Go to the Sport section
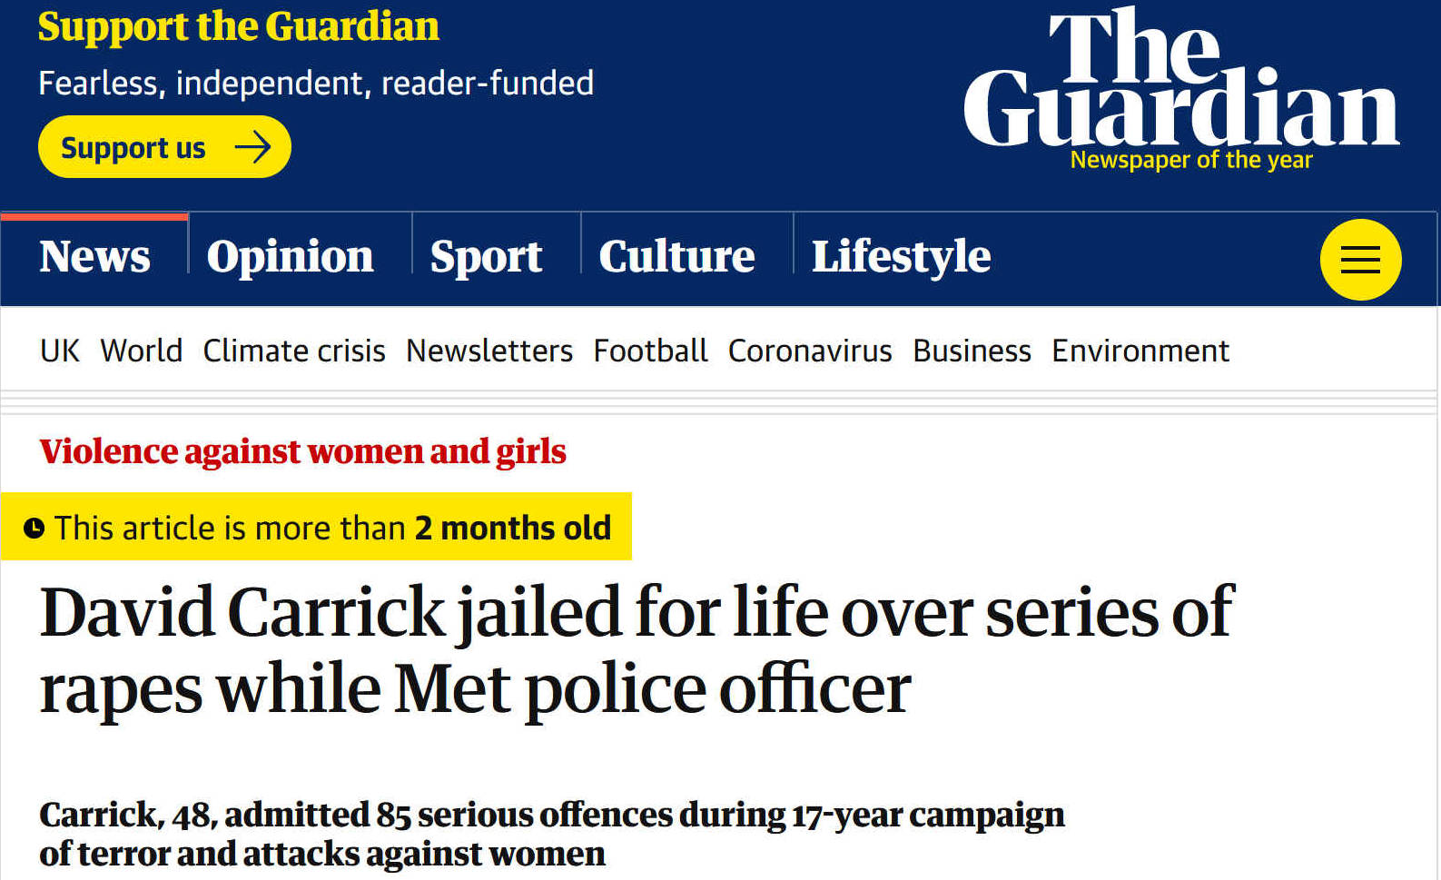The height and width of the screenshot is (880, 1441). (x=486, y=257)
